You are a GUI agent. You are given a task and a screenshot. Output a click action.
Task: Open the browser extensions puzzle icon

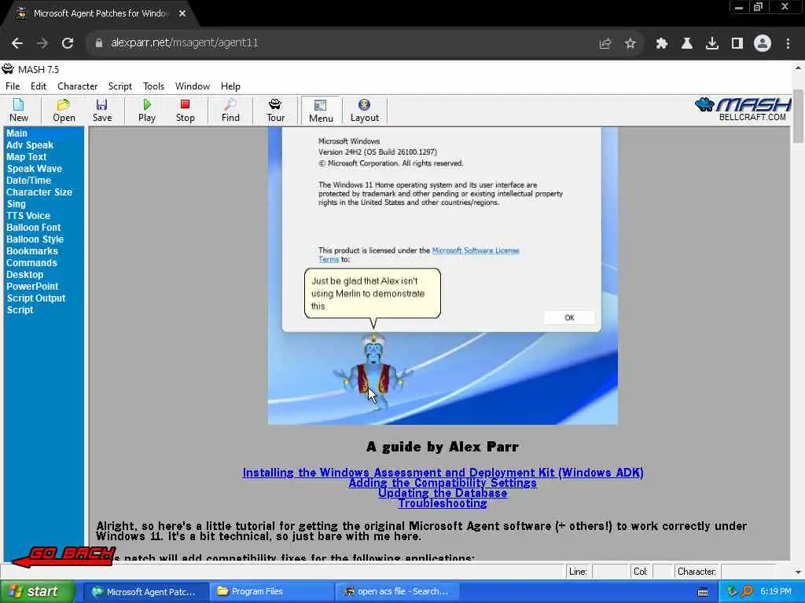pos(662,44)
